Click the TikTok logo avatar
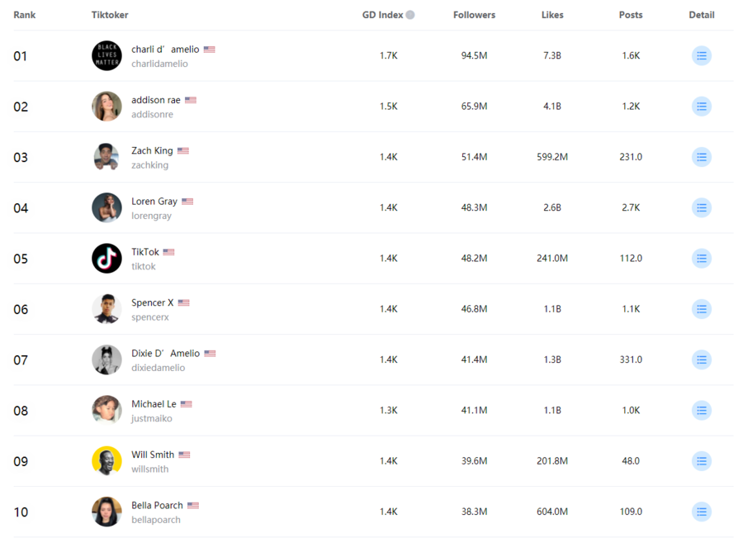Image resolution: width=743 pixels, height=538 pixels. coord(106,259)
